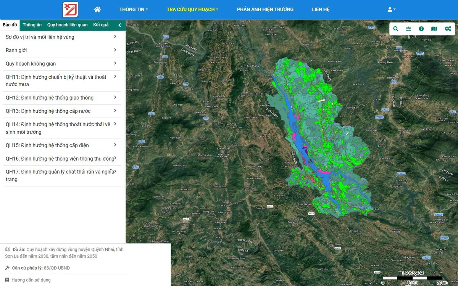
Task: Open the basemap selector map icon
Action: coord(434,29)
